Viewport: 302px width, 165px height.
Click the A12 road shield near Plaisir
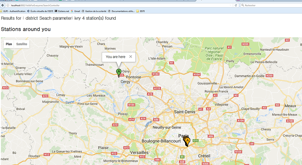click(x=126, y=148)
